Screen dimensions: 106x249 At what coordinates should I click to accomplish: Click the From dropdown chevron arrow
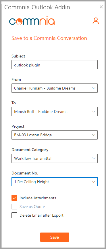94,88
